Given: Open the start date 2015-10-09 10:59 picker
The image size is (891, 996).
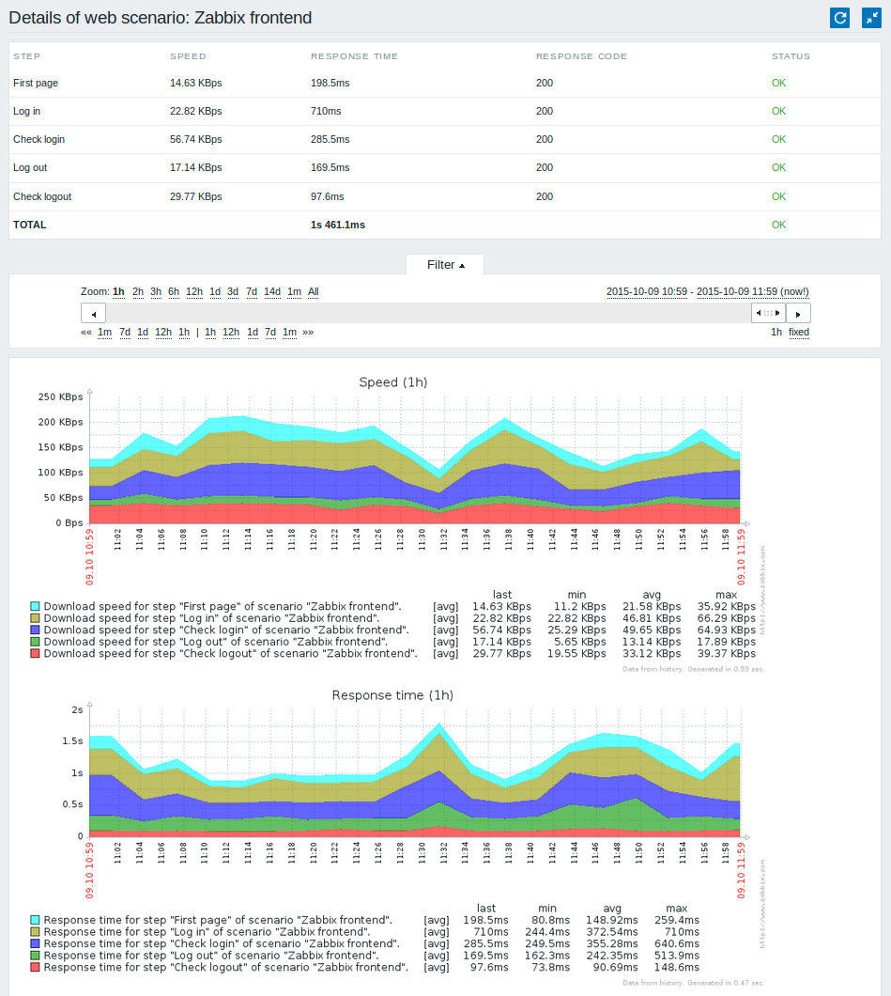Looking at the screenshot, I should (647, 291).
